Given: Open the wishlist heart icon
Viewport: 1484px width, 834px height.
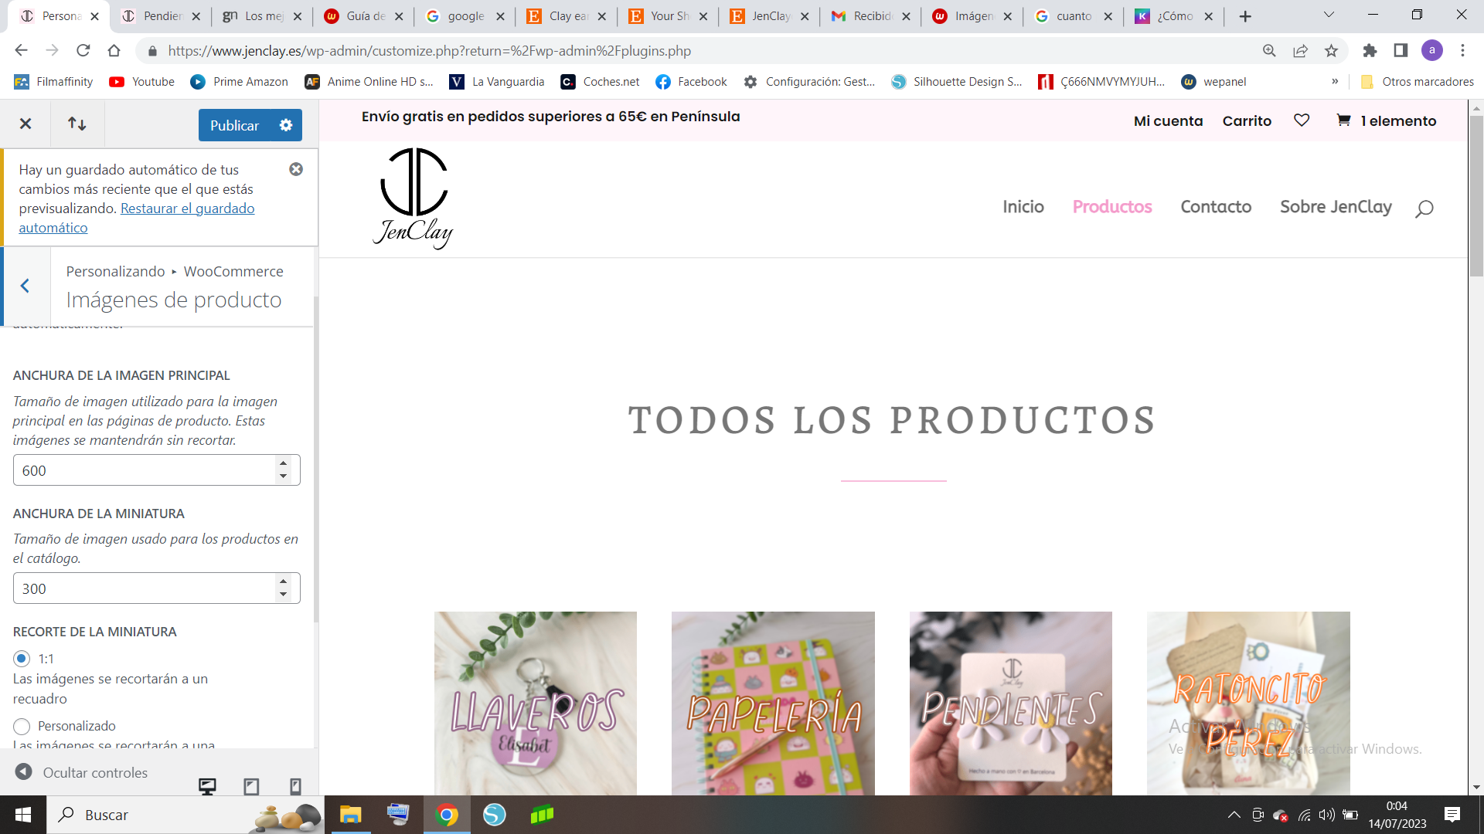Looking at the screenshot, I should point(1302,120).
